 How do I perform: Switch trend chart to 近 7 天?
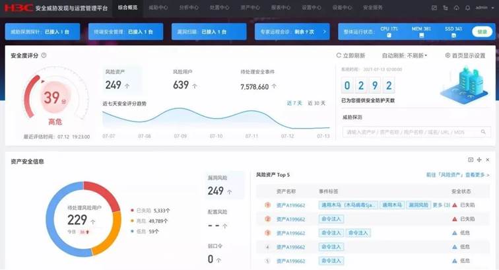pos(294,103)
